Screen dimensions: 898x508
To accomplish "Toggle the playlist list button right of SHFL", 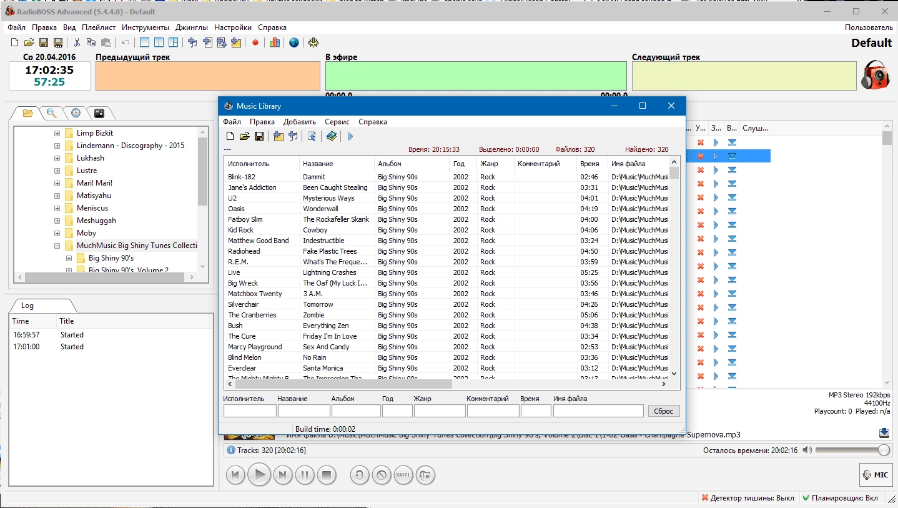I will [425, 475].
